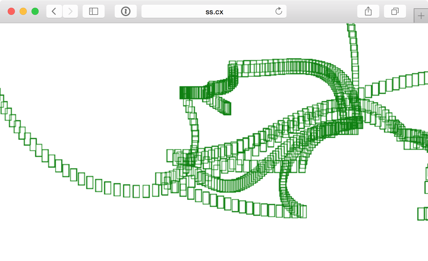Enter full screen with the green button
The width and height of the screenshot is (428, 261).
coord(35,11)
